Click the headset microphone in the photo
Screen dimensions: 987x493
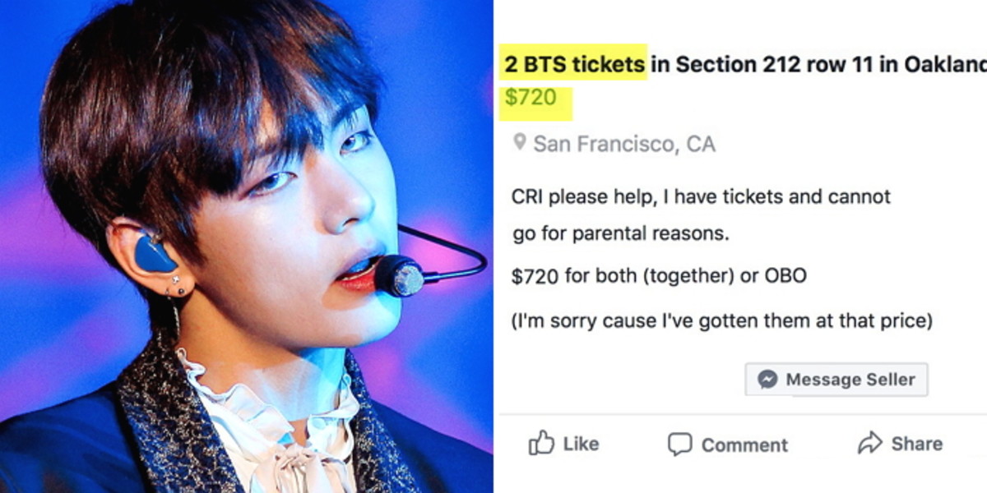tap(398, 275)
